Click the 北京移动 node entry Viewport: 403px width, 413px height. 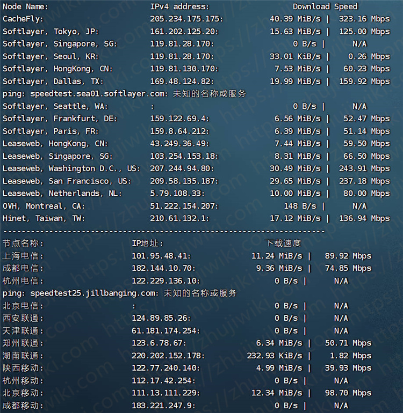point(23,393)
